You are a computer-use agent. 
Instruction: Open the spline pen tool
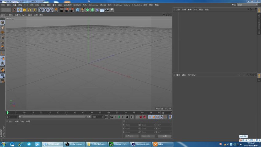[x=83, y=10]
